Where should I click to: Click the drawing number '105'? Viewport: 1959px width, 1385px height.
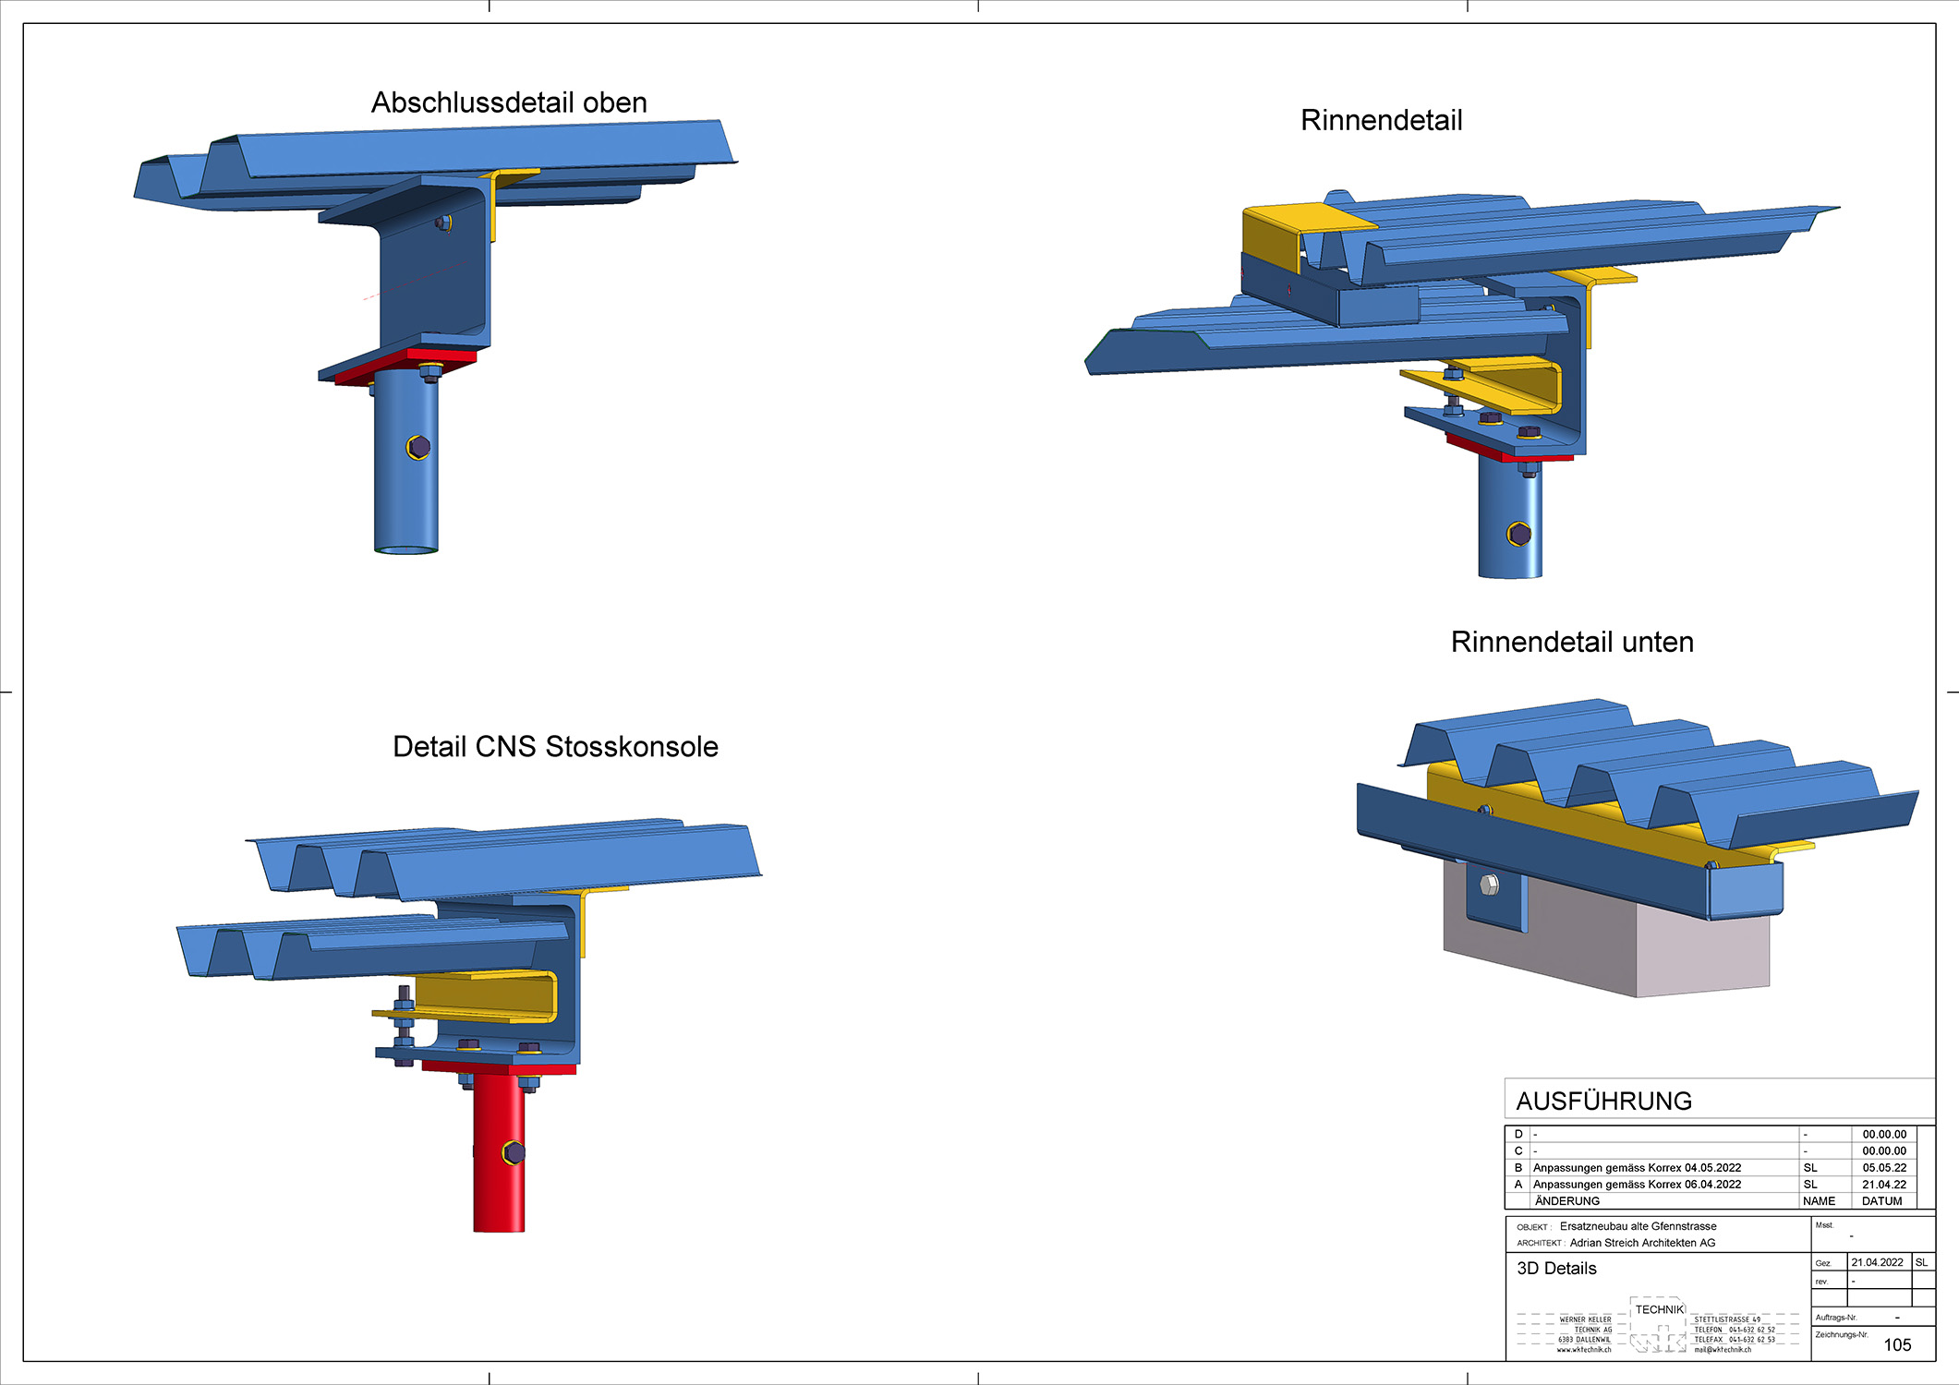click(1897, 1345)
